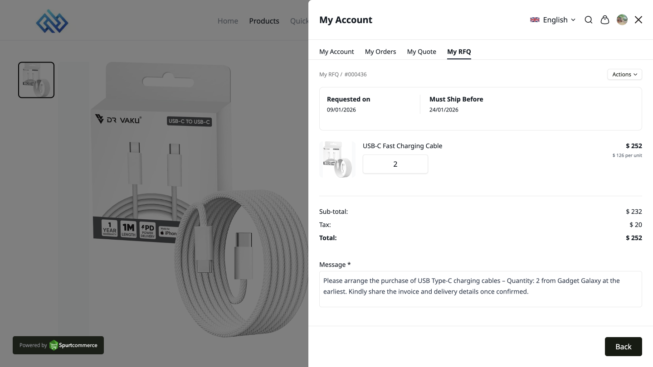Click the search magnifier icon
Viewport: 653px width, 367px height.
(589, 20)
